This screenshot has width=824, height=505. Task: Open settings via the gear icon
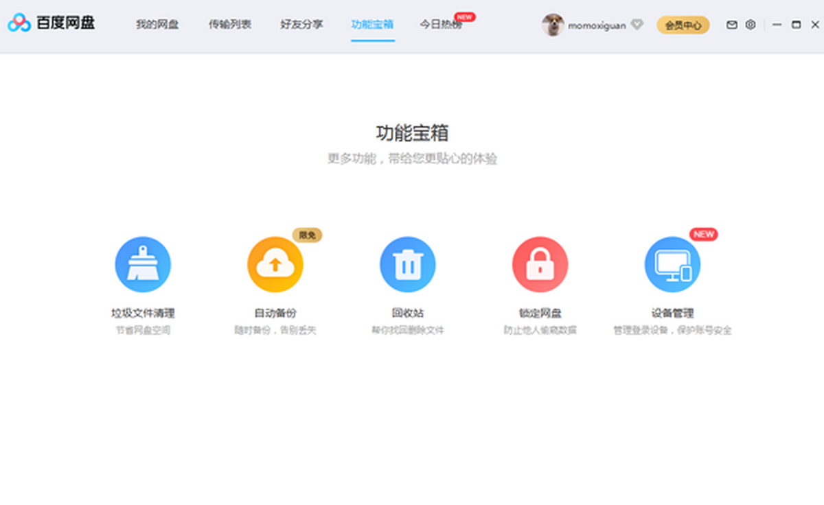tap(751, 25)
